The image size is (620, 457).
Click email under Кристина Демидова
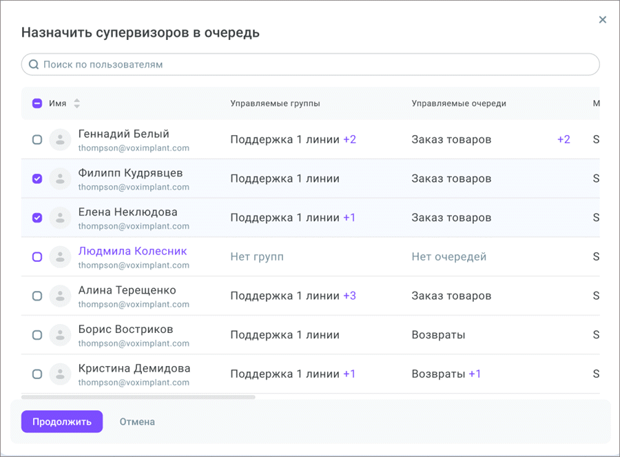[x=134, y=383]
